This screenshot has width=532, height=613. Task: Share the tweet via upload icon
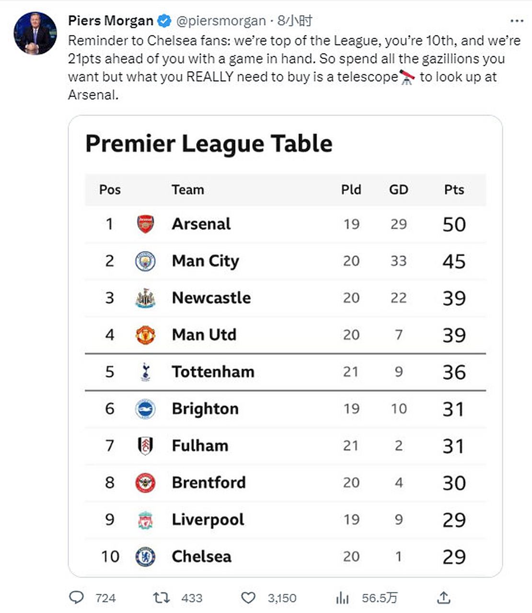[444, 597]
